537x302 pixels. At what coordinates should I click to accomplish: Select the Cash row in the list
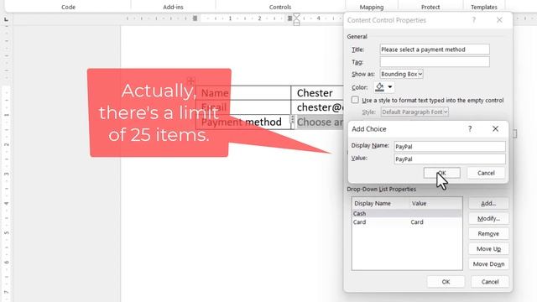407,213
